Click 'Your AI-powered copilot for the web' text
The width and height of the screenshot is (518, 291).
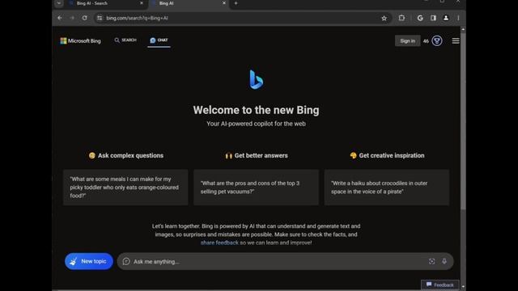256,124
